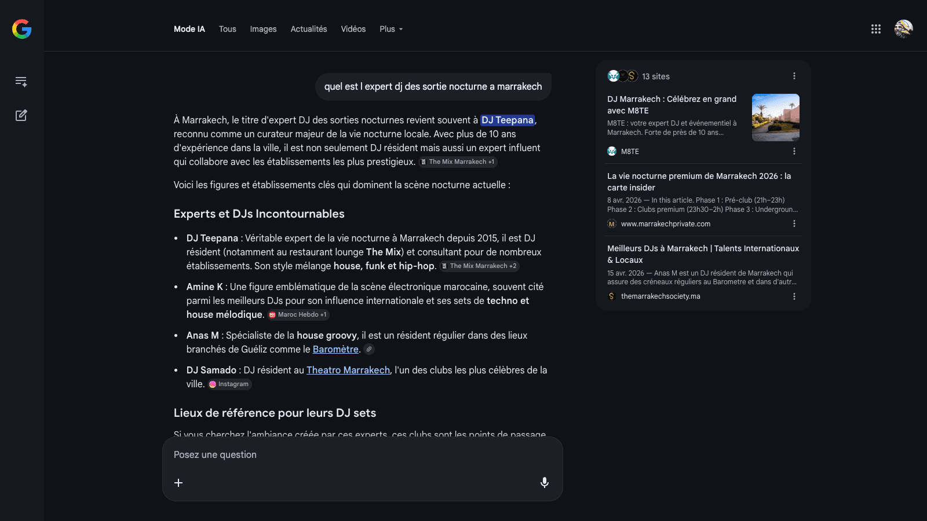Open the Actualités tab

(x=309, y=29)
